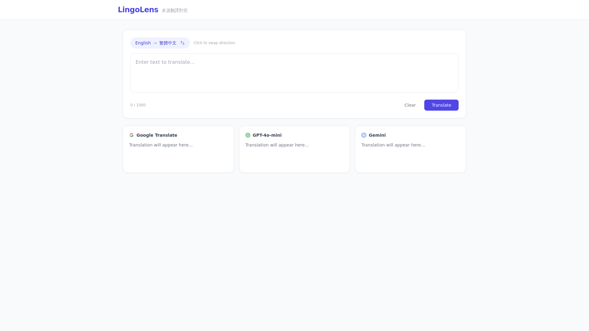
Task: Click the Translate button
Action: coord(441,105)
